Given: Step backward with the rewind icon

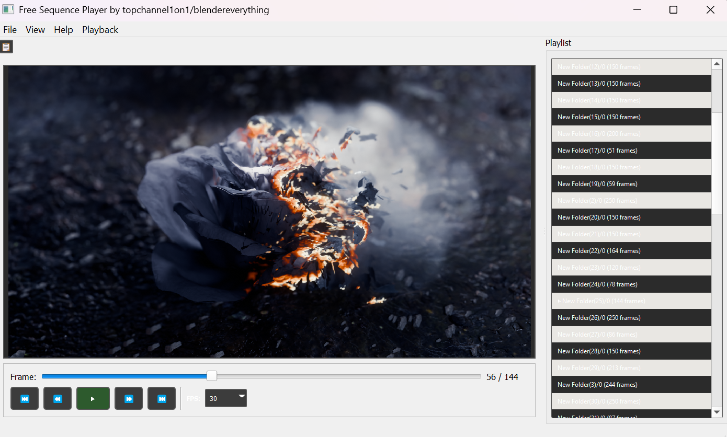Looking at the screenshot, I should [x=58, y=398].
